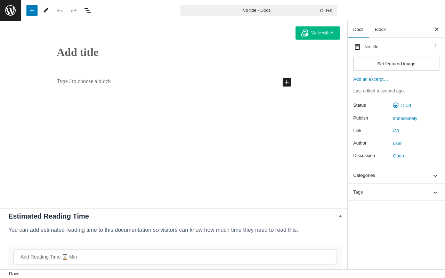Viewport: 445px width, 278px height.
Task: Open the Document Overview list icon
Action: tap(88, 10)
